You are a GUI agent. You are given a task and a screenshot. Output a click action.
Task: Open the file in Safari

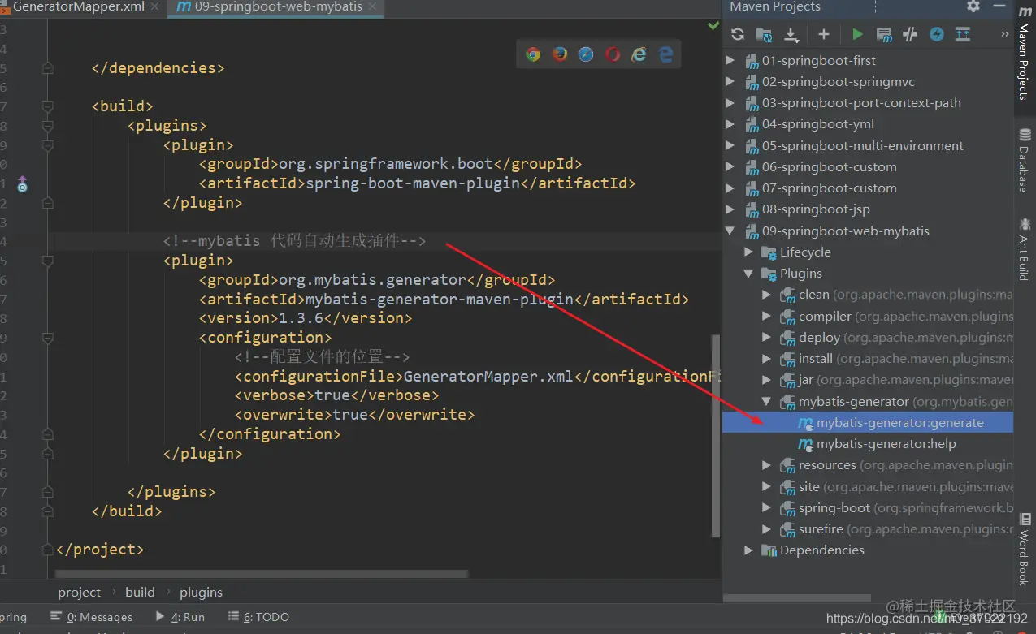[x=586, y=54]
